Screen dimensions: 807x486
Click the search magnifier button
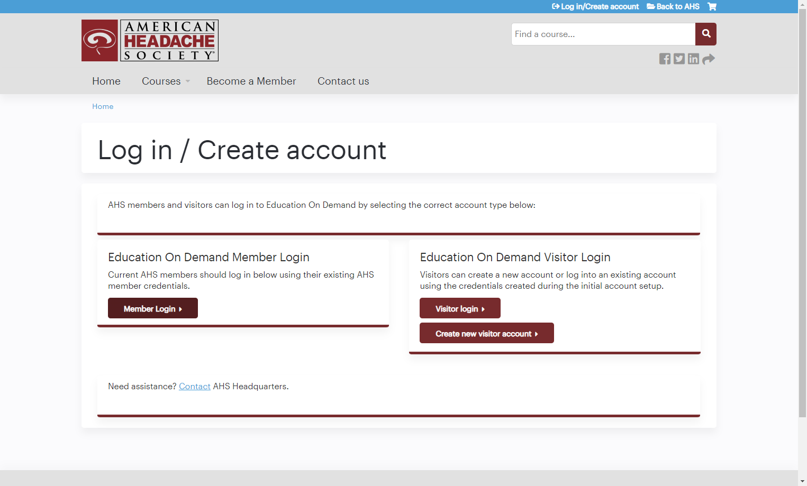click(x=706, y=34)
